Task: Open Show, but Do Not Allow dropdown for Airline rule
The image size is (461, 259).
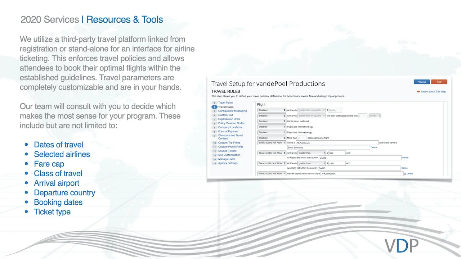Action: coord(272,143)
